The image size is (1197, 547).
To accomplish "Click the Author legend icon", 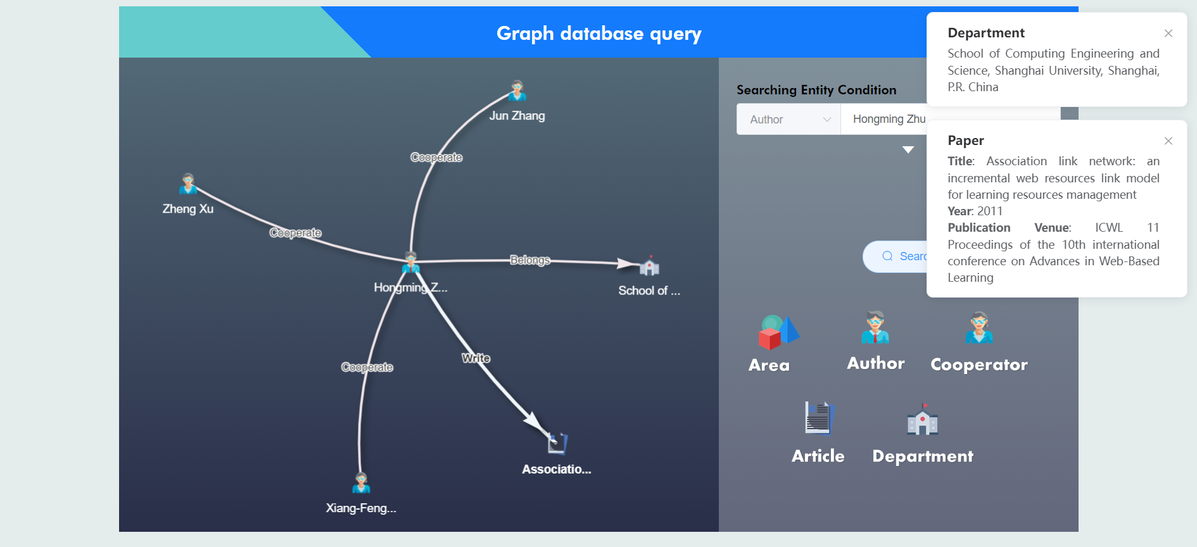I will pyautogui.click(x=875, y=327).
